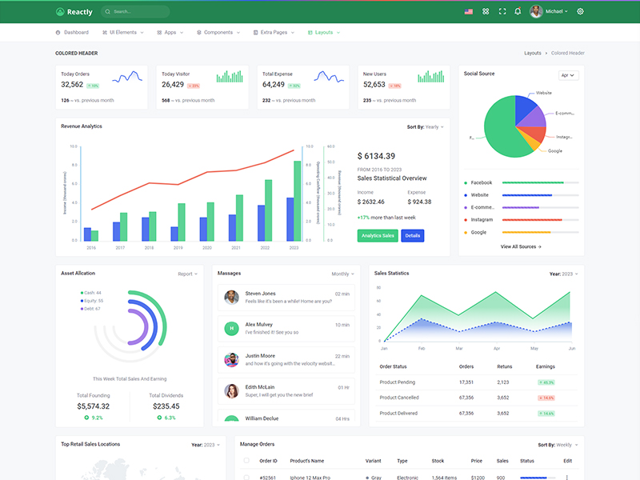640x480 pixels.
Task: Click Total Founding 9.2% up-arrow icon
Action: [x=86, y=418]
